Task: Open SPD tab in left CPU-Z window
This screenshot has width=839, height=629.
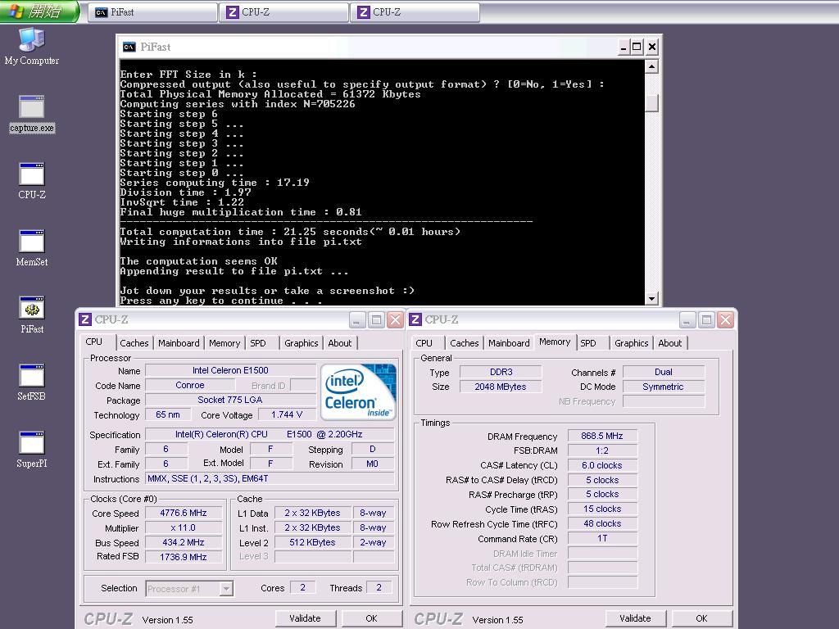Action: point(258,343)
